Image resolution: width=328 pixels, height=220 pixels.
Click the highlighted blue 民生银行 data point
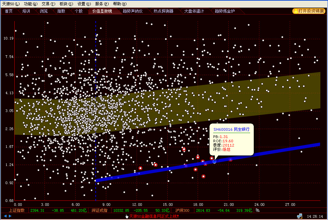[x=214, y=162]
